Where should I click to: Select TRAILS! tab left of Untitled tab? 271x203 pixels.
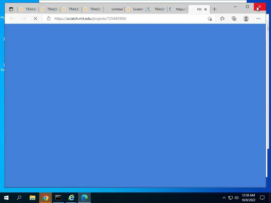[x=92, y=9]
